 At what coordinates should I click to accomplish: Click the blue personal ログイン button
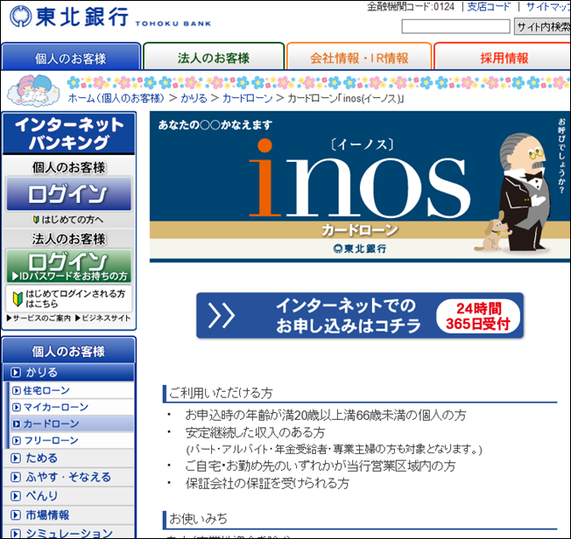[69, 193]
